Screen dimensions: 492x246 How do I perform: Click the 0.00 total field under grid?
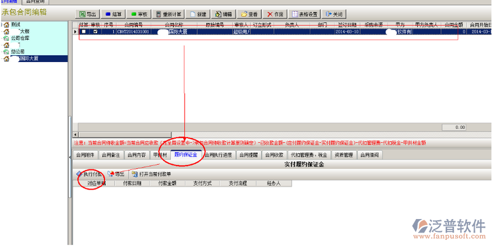pyautogui.click(x=454, y=128)
